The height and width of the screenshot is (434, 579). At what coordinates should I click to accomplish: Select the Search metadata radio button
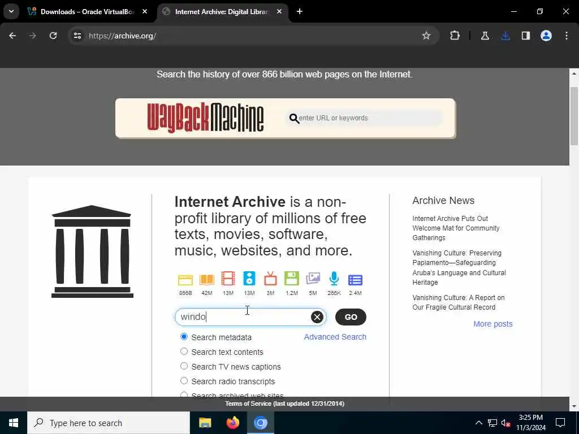coord(184,337)
